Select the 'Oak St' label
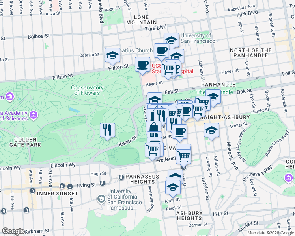The image size is (295, 236). click(x=244, y=91)
